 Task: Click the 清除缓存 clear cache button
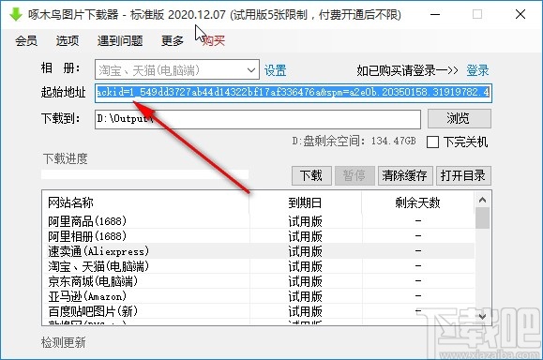[x=404, y=175]
